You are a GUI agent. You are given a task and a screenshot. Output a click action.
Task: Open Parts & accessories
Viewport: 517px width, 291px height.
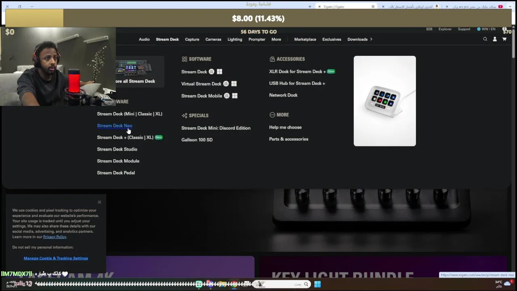click(288, 139)
